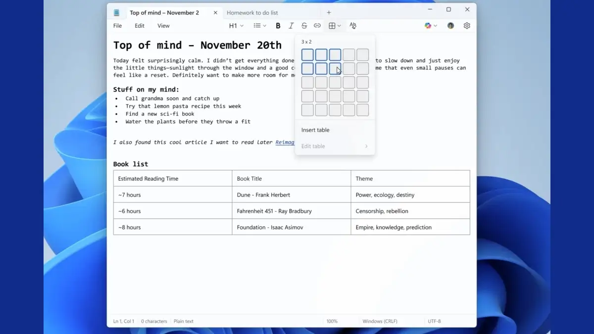The height and width of the screenshot is (334, 594).
Task: Apply strikethrough formatting
Action: tap(304, 26)
